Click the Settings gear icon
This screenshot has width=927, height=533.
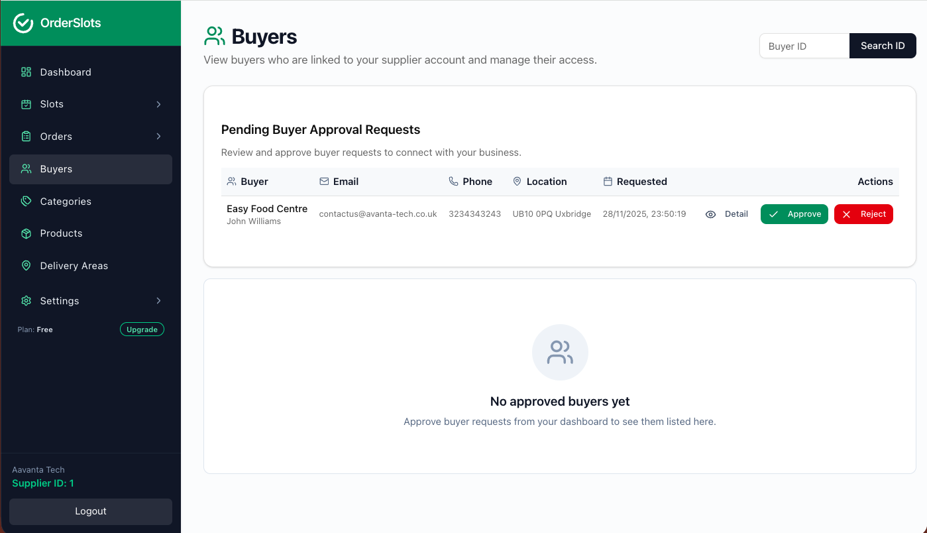pos(26,300)
